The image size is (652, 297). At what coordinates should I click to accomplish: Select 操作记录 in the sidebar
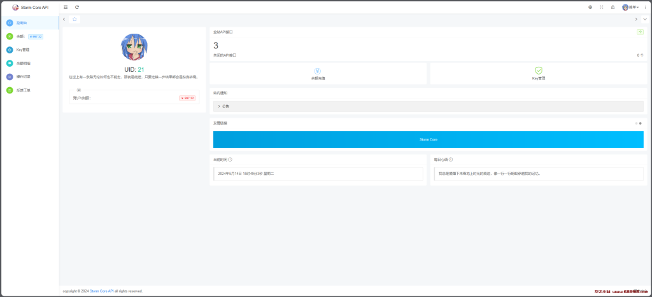[23, 76]
